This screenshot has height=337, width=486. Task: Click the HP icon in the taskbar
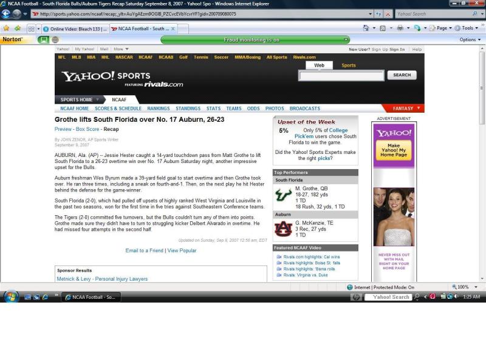[x=356, y=297]
